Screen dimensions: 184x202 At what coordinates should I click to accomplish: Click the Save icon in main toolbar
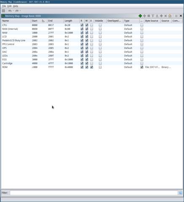3,11
